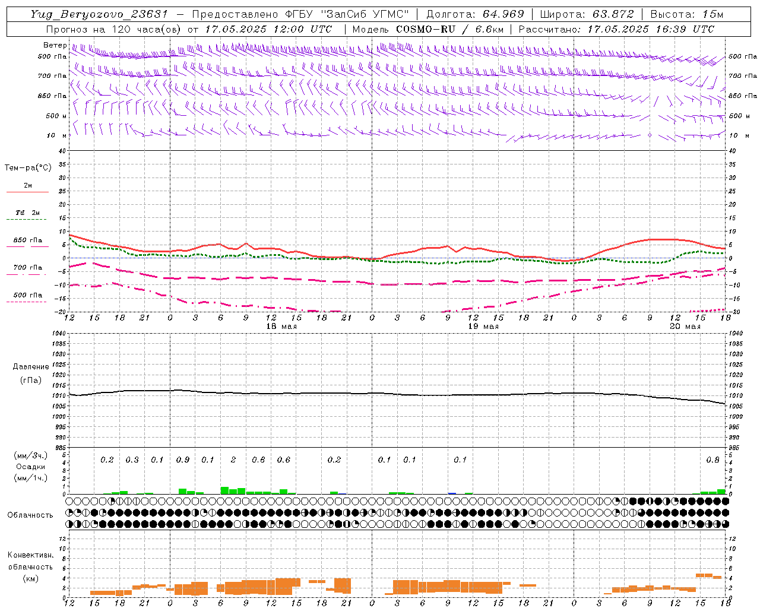Click the (мм/1ч.) precipitation unit label

click(30, 478)
